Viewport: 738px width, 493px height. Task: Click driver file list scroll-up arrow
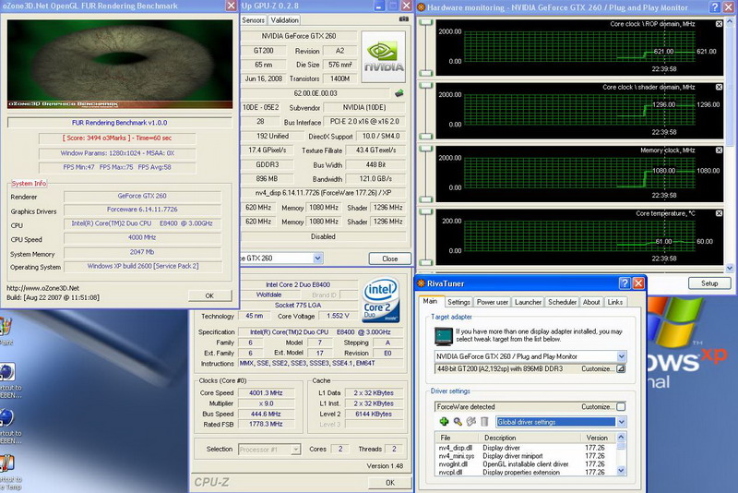tap(621, 437)
